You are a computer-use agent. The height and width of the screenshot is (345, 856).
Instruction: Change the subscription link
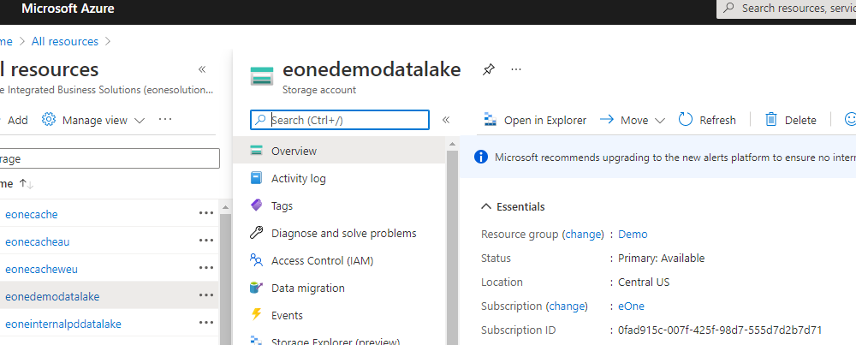click(x=568, y=306)
